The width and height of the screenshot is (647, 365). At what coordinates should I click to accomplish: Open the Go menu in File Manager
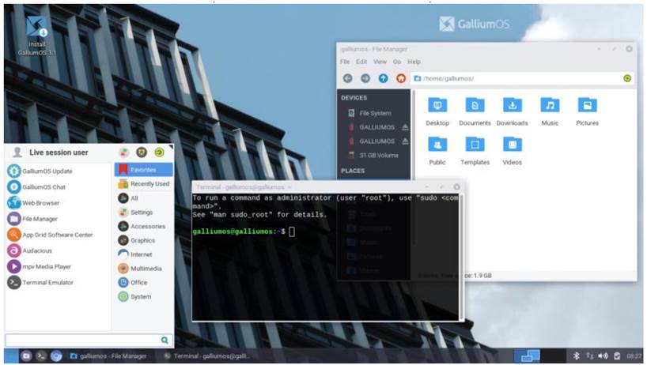tap(397, 62)
